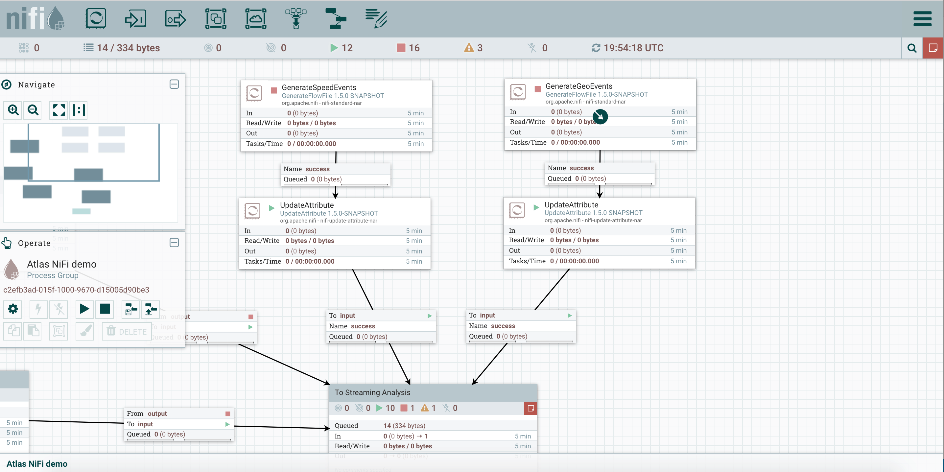Click the Process Group toolbar icon
The width and height of the screenshot is (944, 472).
(216, 18)
